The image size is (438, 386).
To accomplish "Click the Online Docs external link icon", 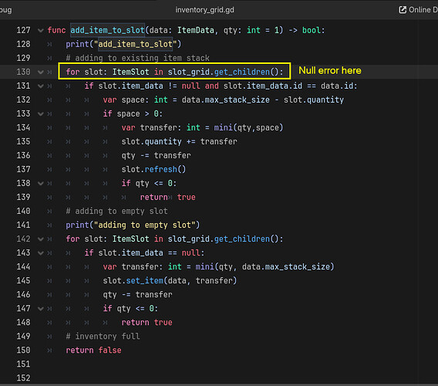I will (403, 10).
